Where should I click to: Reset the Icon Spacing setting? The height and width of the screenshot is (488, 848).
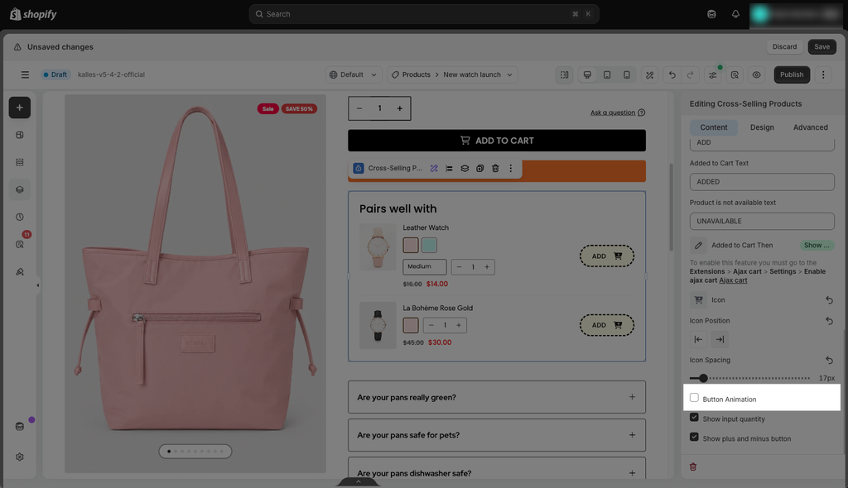pos(829,360)
